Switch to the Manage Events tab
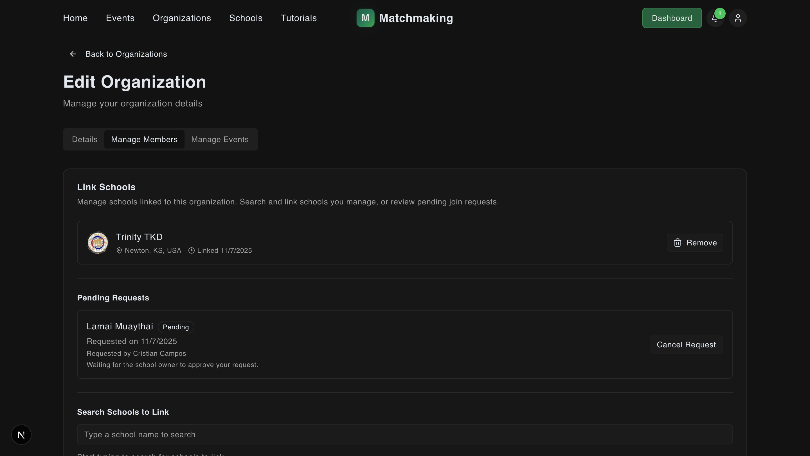 [x=220, y=139]
